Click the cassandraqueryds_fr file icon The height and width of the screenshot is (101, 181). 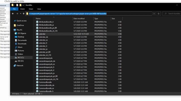click(37, 67)
